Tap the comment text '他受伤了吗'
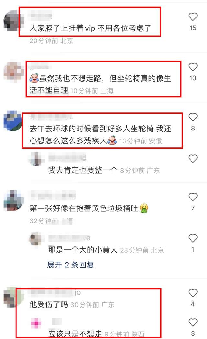The height and width of the screenshot is (339, 207). pyautogui.click(x=49, y=304)
